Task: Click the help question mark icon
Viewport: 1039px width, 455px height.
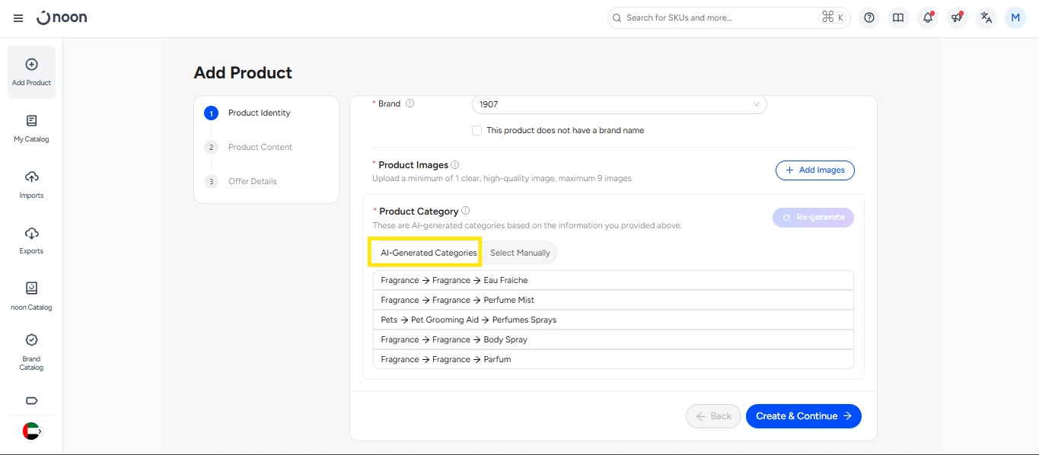Action: [x=869, y=18]
